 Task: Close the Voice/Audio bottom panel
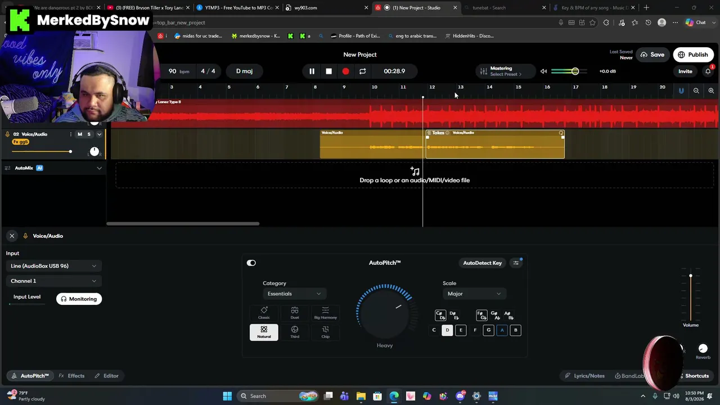pos(12,236)
